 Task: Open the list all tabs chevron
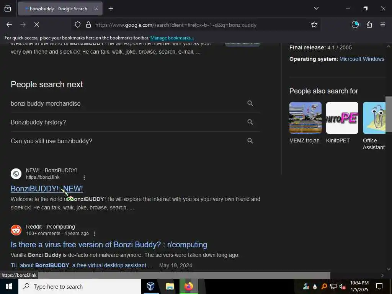coord(316,8)
